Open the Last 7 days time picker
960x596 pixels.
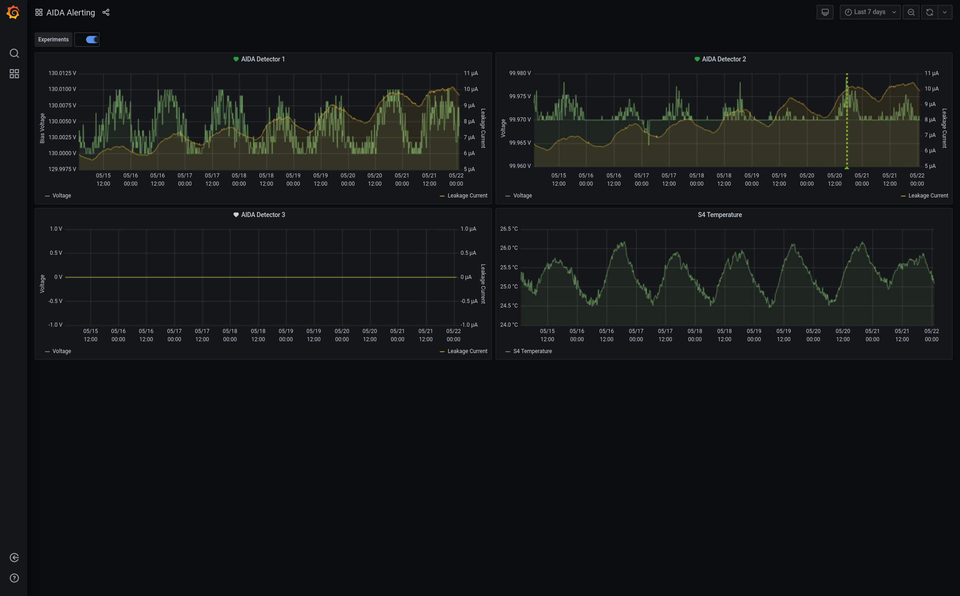coord(869,12)
